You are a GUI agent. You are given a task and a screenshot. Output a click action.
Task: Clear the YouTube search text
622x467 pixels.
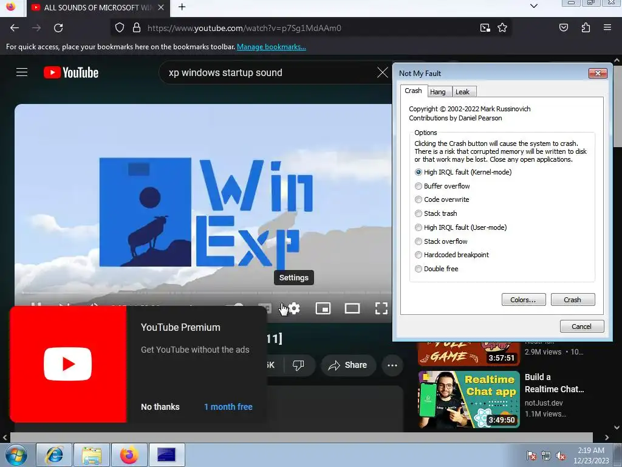(383, 73)
